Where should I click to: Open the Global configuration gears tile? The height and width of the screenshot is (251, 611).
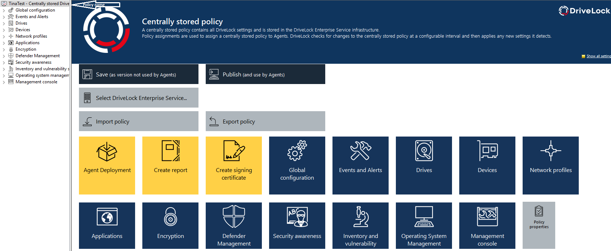pyautogui.click(x=297, y=165)
